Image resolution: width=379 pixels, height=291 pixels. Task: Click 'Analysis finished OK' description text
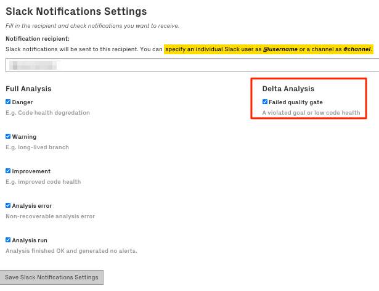pos(71,251)
